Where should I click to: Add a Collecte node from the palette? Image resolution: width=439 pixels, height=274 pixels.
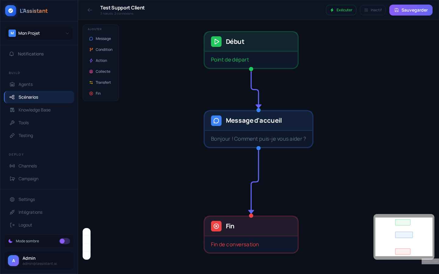point(100,72)
